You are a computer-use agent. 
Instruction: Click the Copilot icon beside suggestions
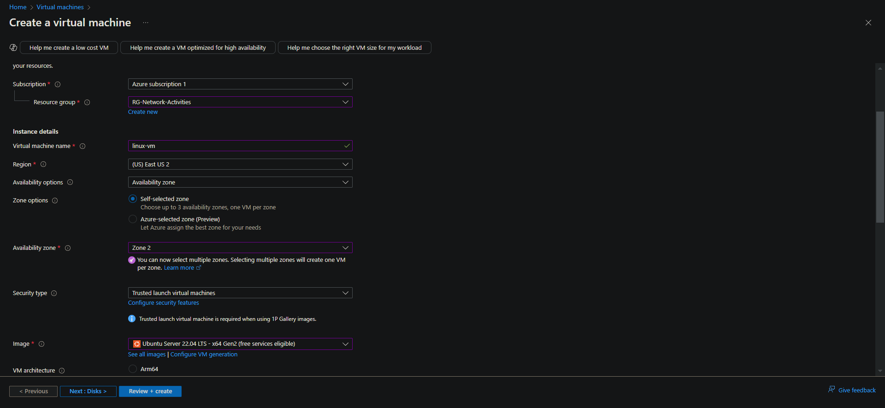pos(13,47)
